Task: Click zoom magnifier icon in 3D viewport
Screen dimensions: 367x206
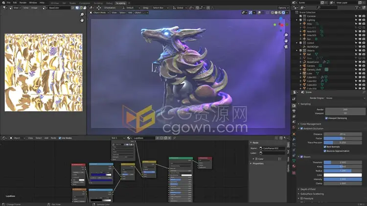Action: tap(286, 35)
